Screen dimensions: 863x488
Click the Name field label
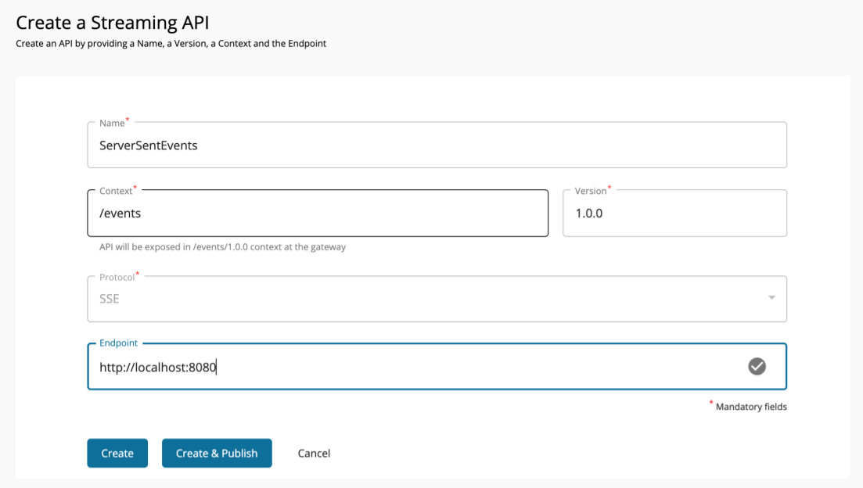pyautogui.click(x=110, y=123)
